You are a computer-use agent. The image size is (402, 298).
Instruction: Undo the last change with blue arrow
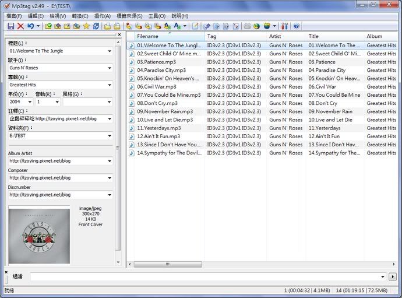pyautogui.click(x=30, y=26)
